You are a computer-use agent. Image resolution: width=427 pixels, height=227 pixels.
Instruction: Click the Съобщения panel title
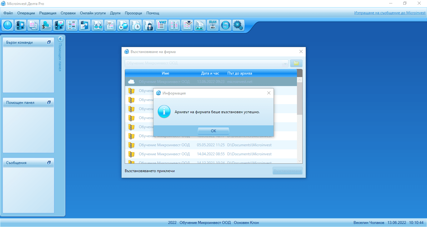(16, 163)
